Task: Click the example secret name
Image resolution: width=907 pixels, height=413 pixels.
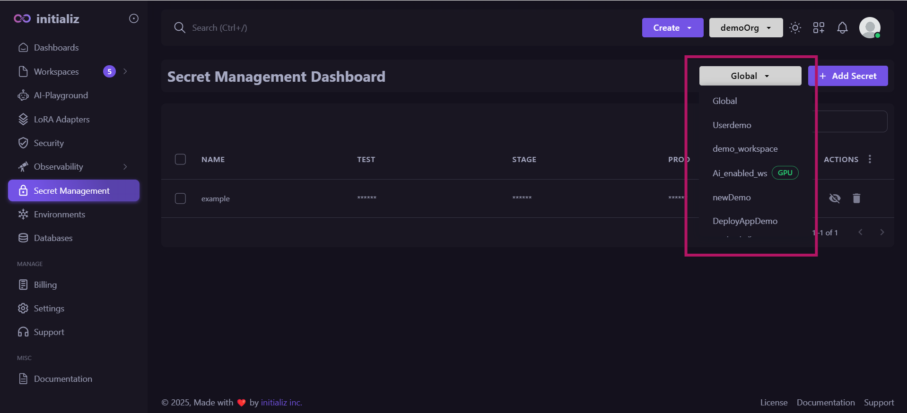Action: tap(216, 199)
